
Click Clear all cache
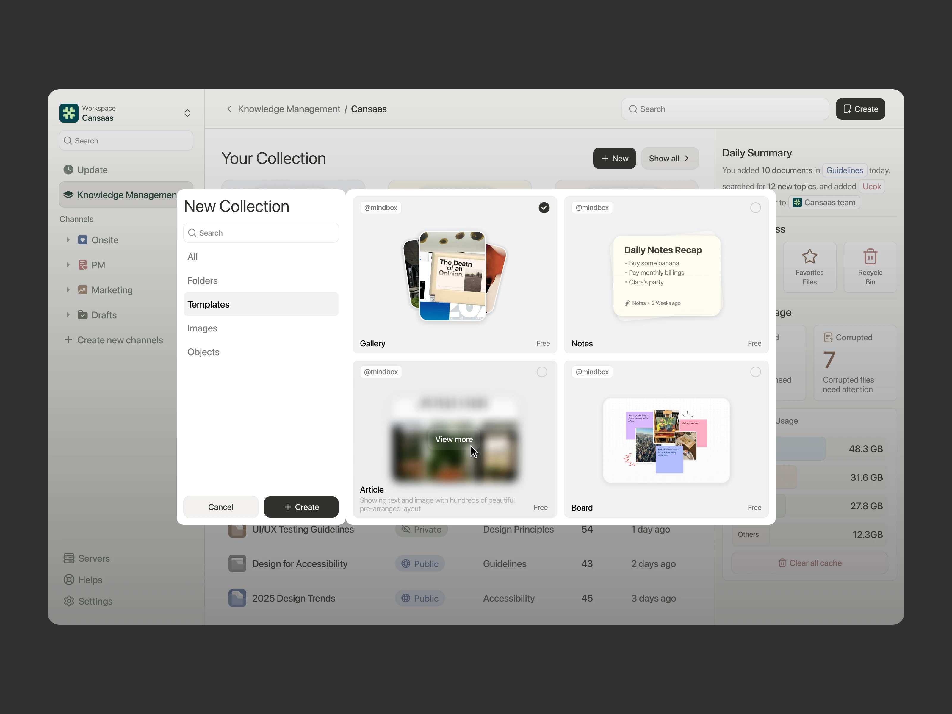point(809,563)
